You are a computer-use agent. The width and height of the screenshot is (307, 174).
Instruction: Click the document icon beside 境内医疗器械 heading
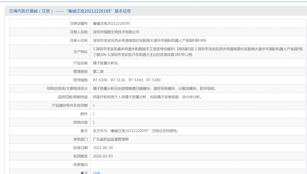click(x=11, y=11)
